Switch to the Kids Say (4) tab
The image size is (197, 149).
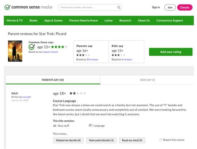point(147,80)
